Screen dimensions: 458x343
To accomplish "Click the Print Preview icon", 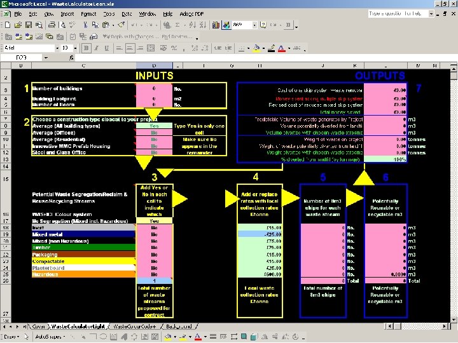I will 62,25.
